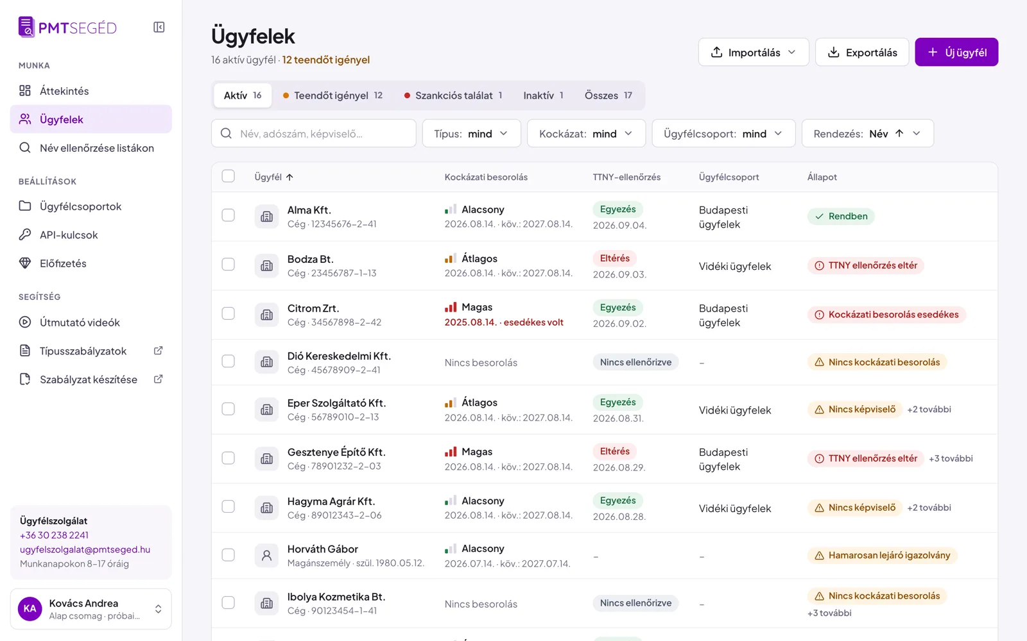The height and width of the screenshot is (641, 1027).
Task: Open Áttekintés dashboard icon in sidebar
Action: (25, 90)
